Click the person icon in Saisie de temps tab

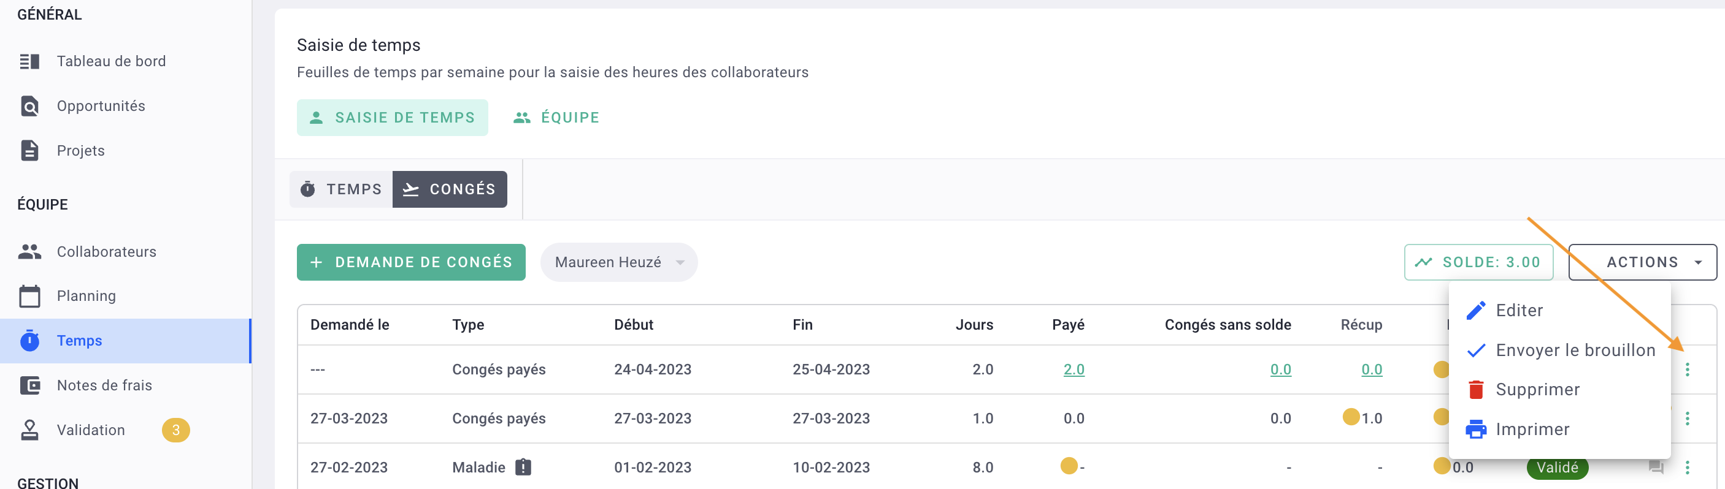[317, 118]
